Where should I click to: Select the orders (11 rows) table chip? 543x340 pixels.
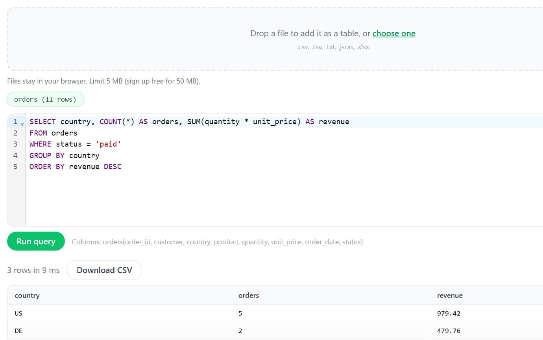[45, 99]
